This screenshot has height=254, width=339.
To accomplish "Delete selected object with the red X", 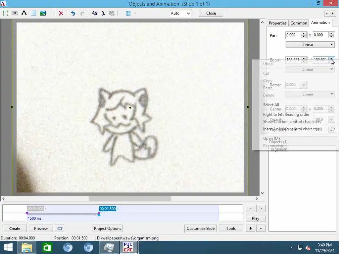I will (61, 13).
